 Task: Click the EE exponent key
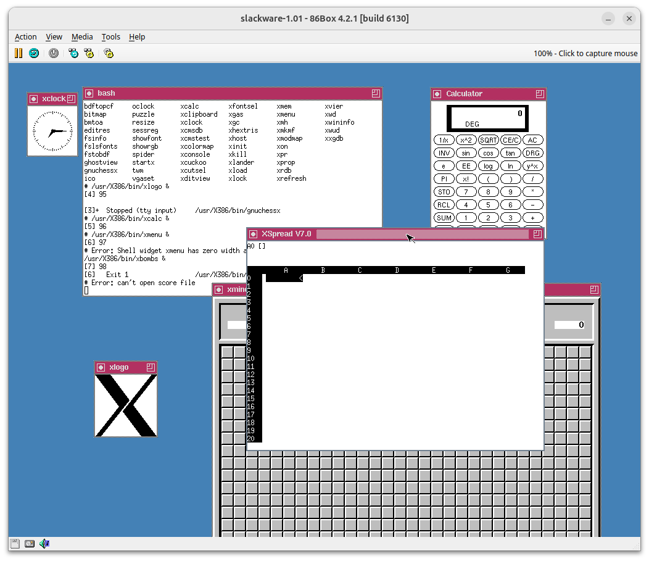[x=466, y=166]
